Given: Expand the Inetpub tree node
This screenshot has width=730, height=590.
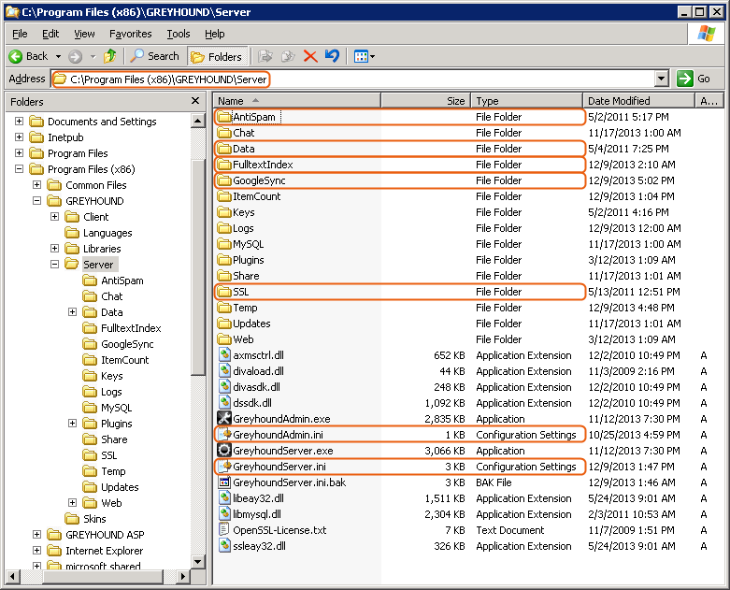Looking at the screenshot, I should (19, 137).
